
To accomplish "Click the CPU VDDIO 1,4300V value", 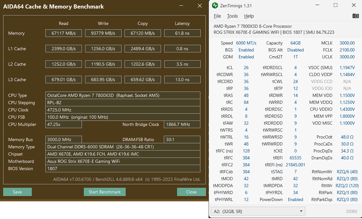I will click(x=347, y=109).
